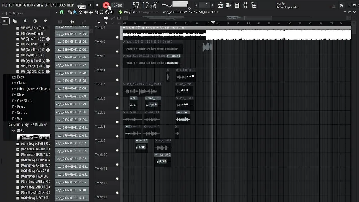Viewport: 359px width, 202px height.
Task: Open the shopping cart content library
Action: pyautogui.click(x=342, y=5)
